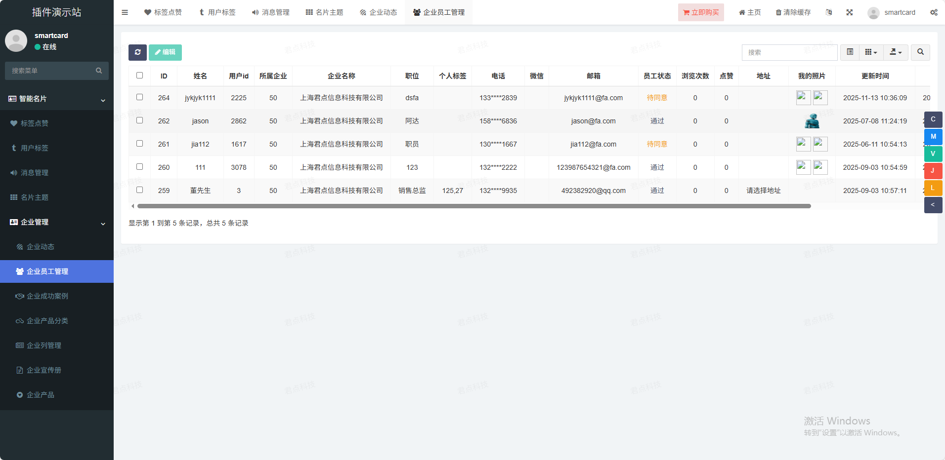Image resolution: width=945 pixels, height=460 pixels.
Task: Click the table 搜索 input field
Action: 789,52
